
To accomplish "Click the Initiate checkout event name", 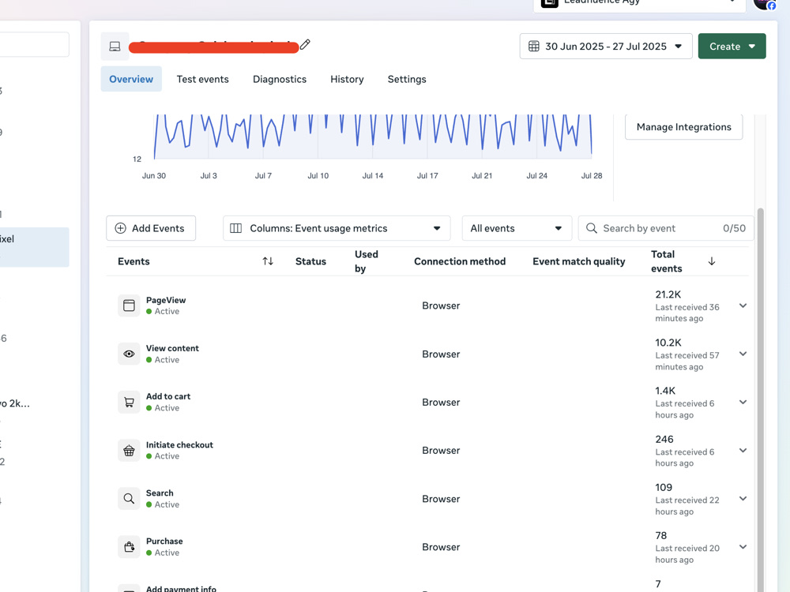I will [x=179, y=445].
